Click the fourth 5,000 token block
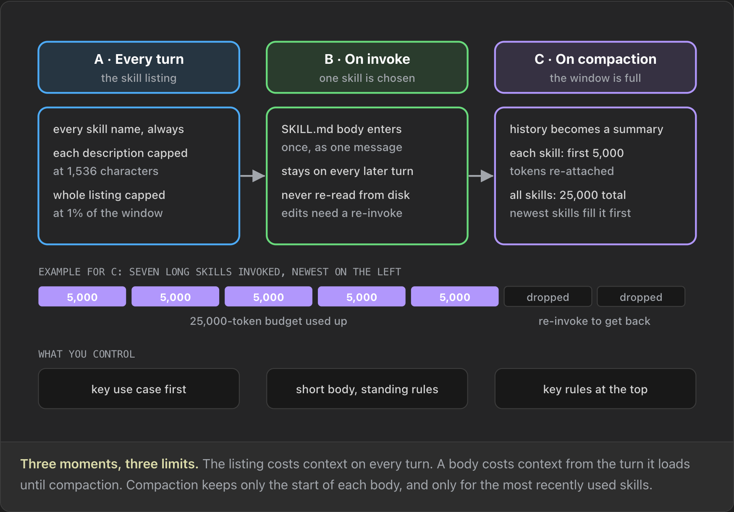This screenshot has height=512, width=734. (x=362, y=297)
